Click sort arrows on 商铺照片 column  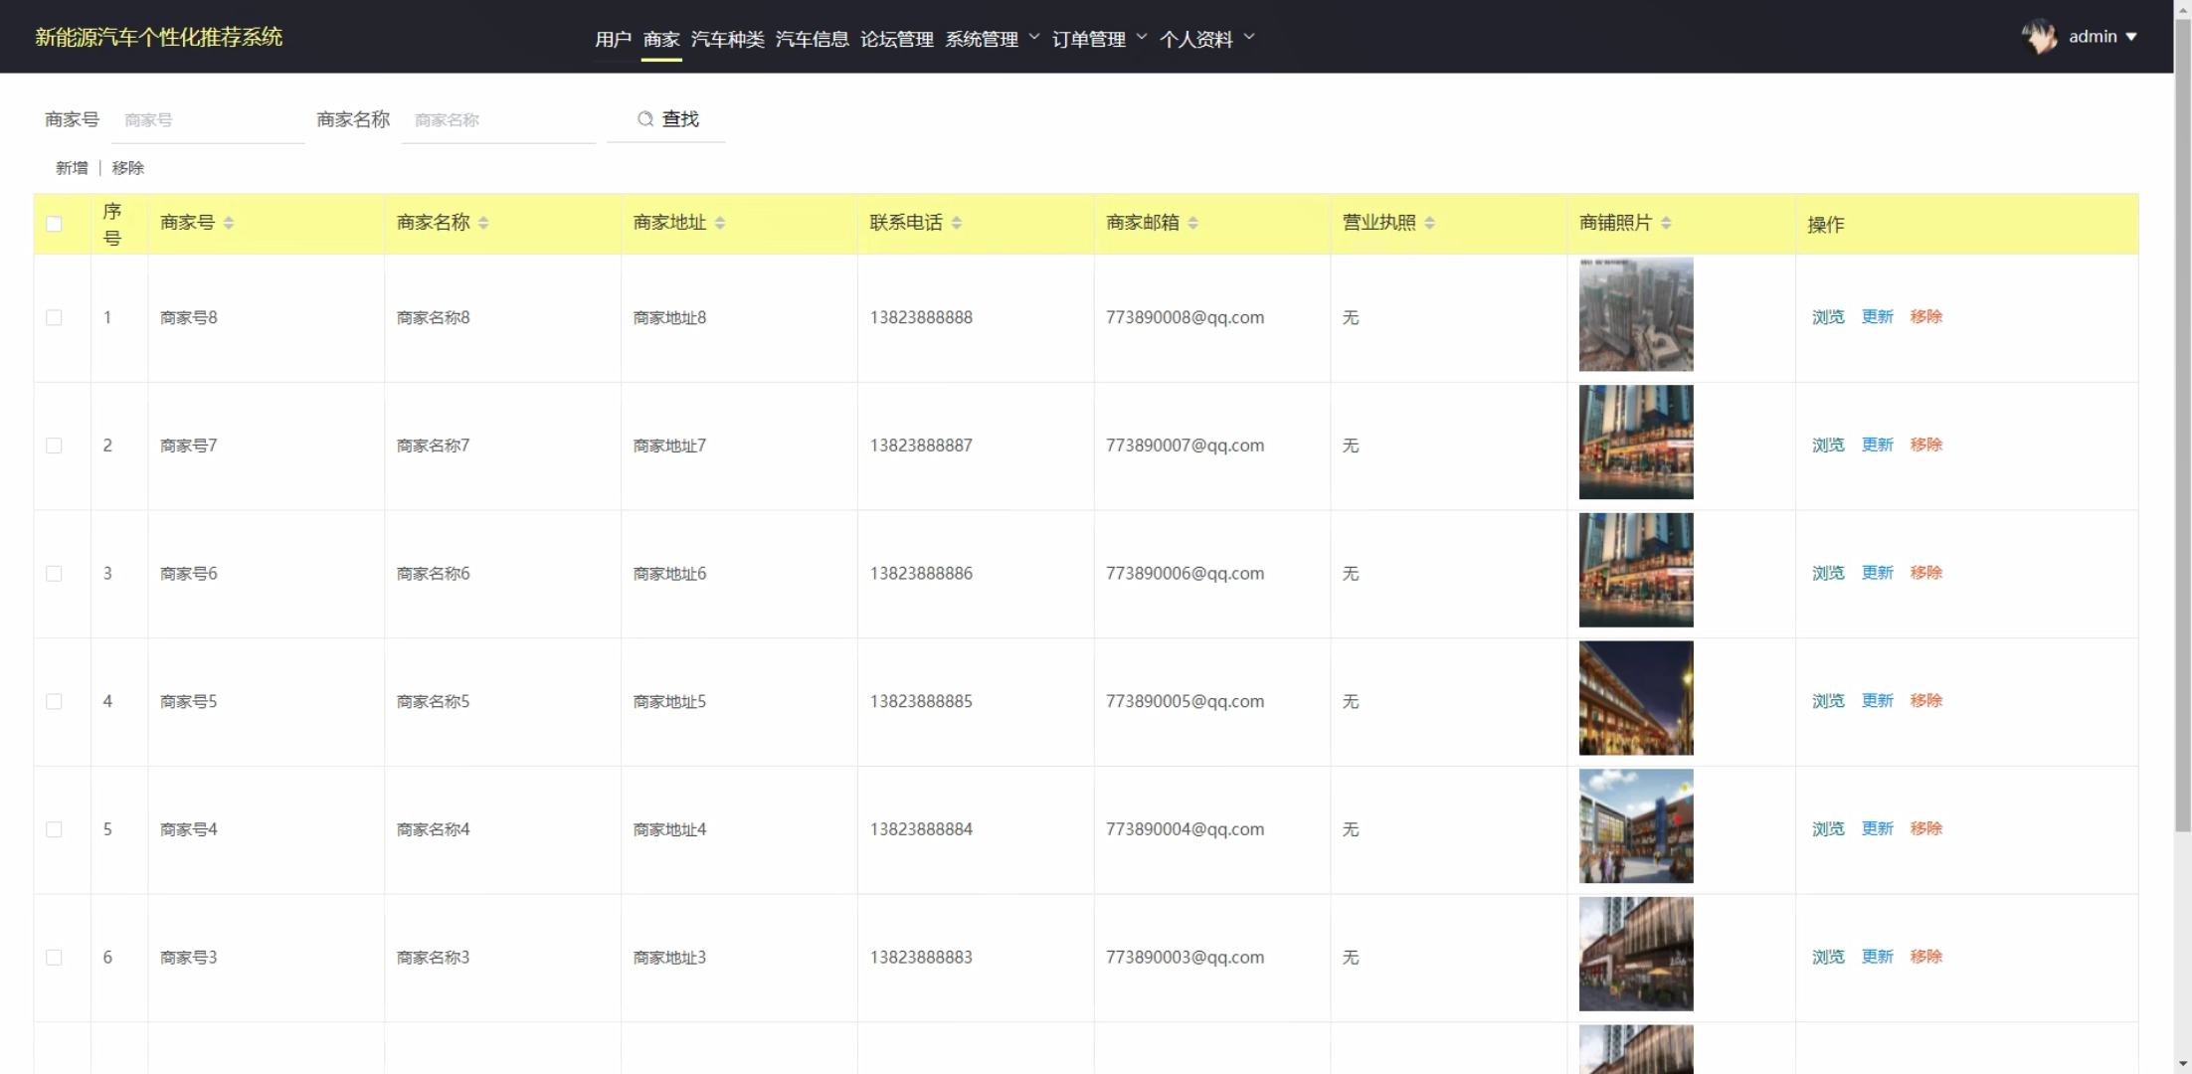[x=1667, y=223]
